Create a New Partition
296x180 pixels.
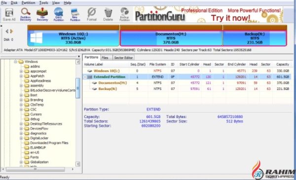point(75,14)
